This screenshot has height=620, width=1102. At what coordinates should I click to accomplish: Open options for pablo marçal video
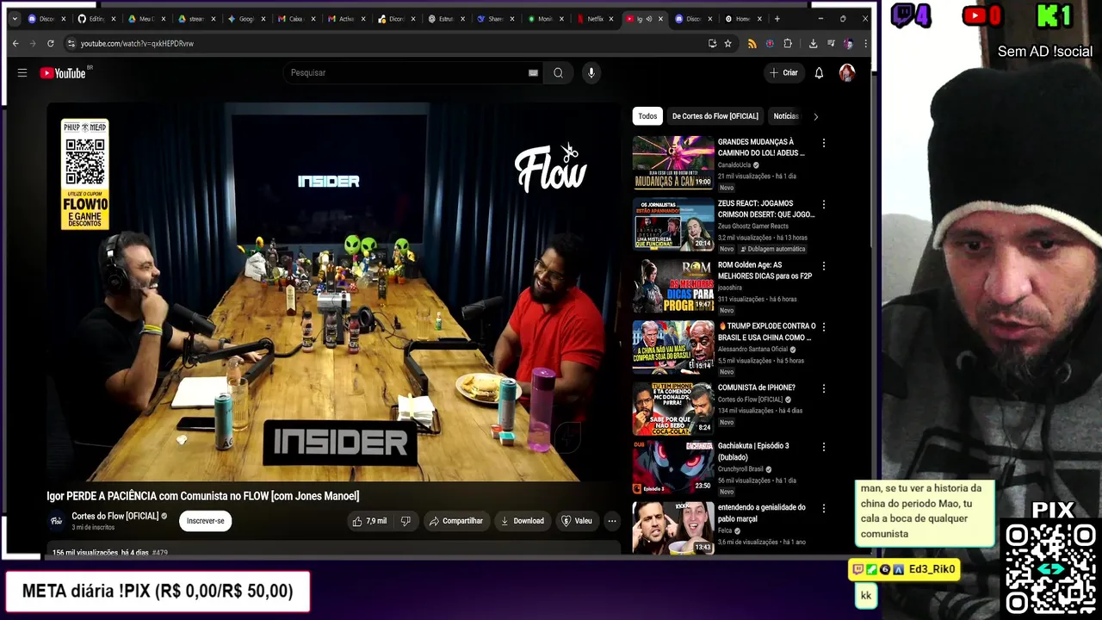point(823,508)
